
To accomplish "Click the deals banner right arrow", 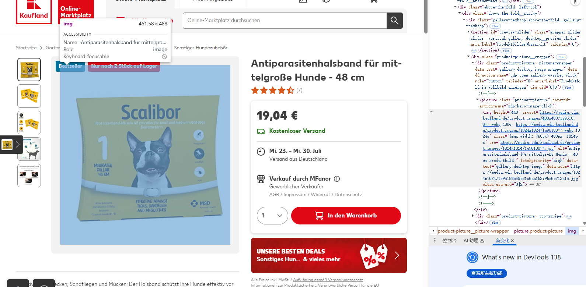I will pyautogui.click(x=397, y=255).
